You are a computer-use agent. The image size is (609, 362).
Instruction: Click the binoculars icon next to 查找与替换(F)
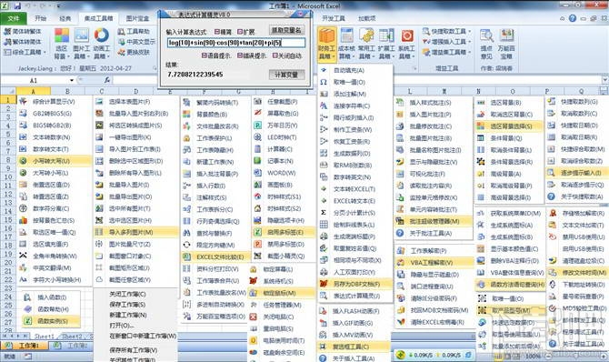(x=187, y=233)
